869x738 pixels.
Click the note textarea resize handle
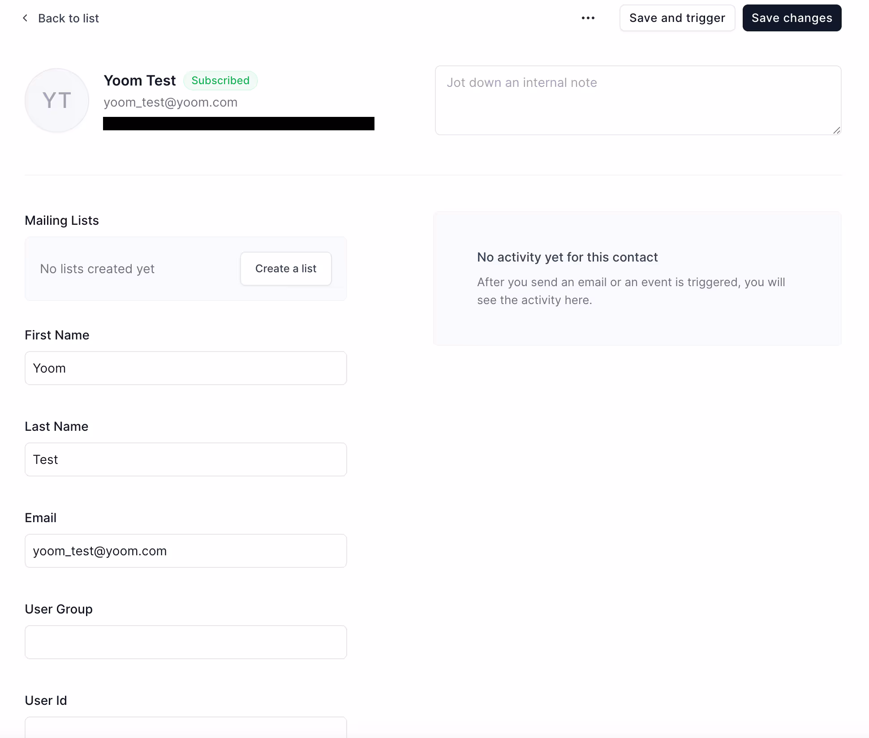click(x=836, y=130)
